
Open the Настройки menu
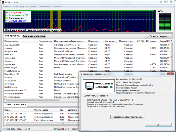pyautogui.click(x=31, y=7)
